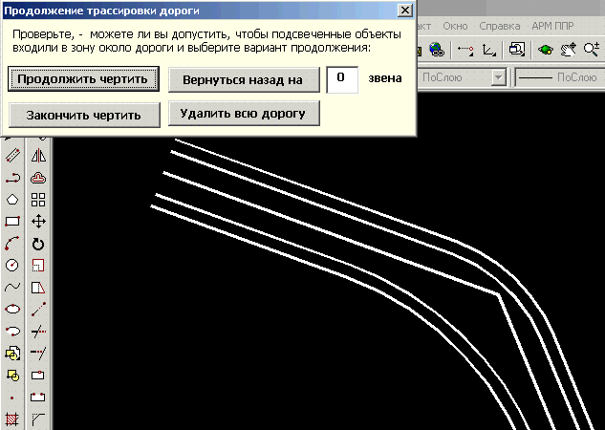The height and width of the screenshot is (430, 605).
Task: Select the Temporary Tracking Point tool
Action: tap(465, 50)
